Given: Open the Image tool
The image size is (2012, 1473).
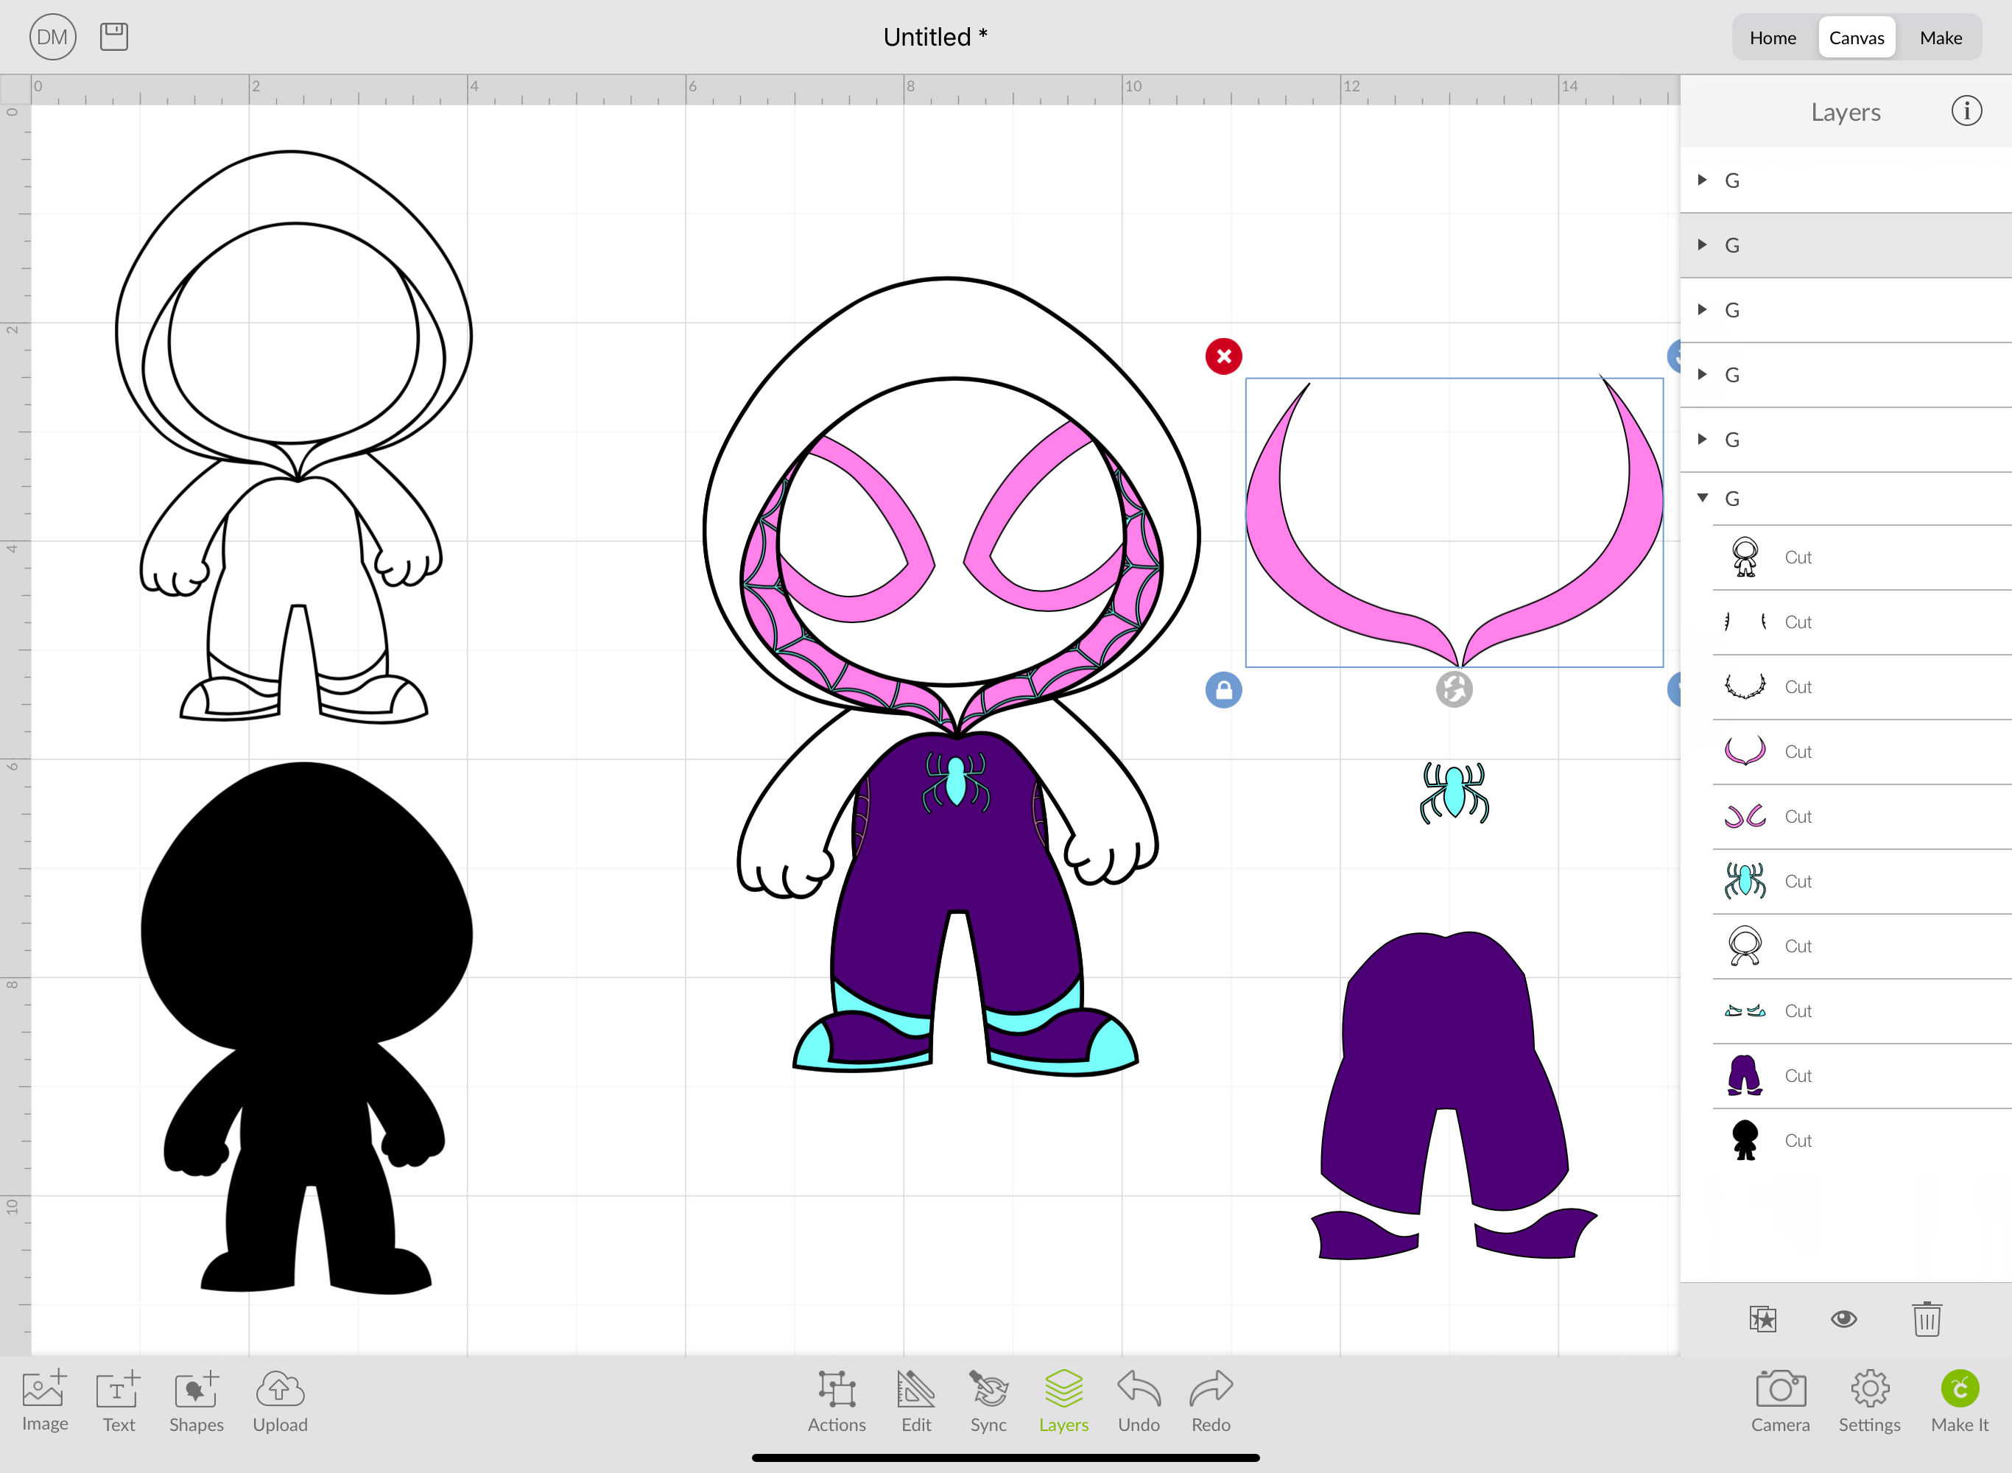Looking at the screenshot, I should click(x=45, y=1401).
